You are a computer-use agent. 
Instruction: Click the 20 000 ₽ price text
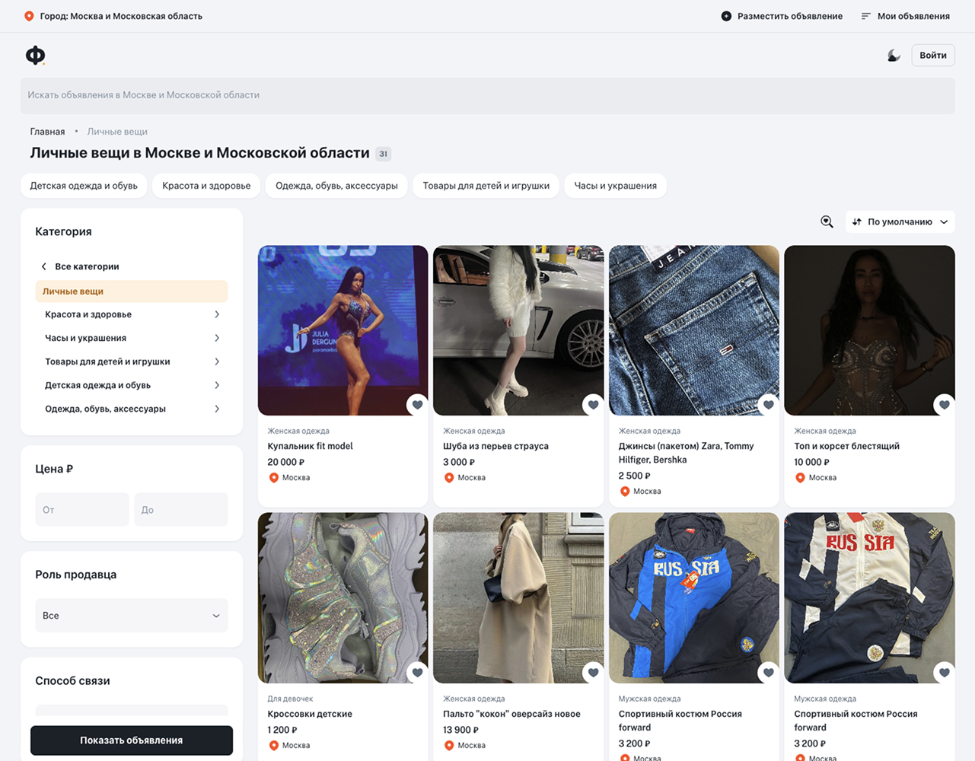pyautogui.click(x=285, y=462)
